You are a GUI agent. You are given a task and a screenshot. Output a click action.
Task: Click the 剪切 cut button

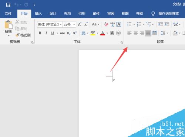(x=21, y=22)
